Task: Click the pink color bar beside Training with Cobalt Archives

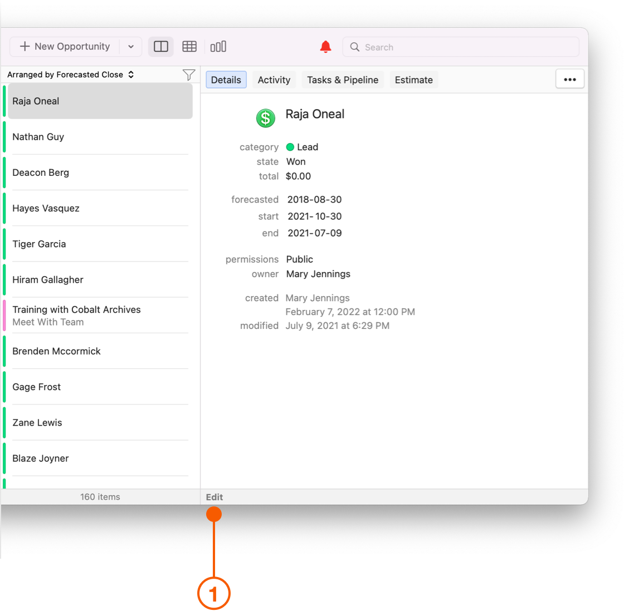Action: [x=4, y=315]
